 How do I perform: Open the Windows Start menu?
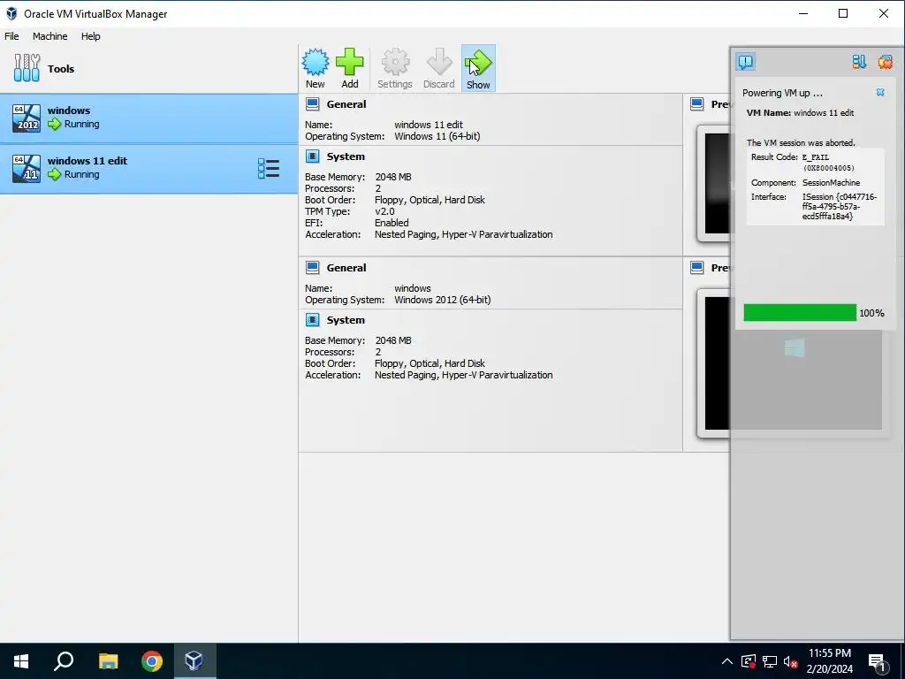pyautogui.click(x=21, y=661)
